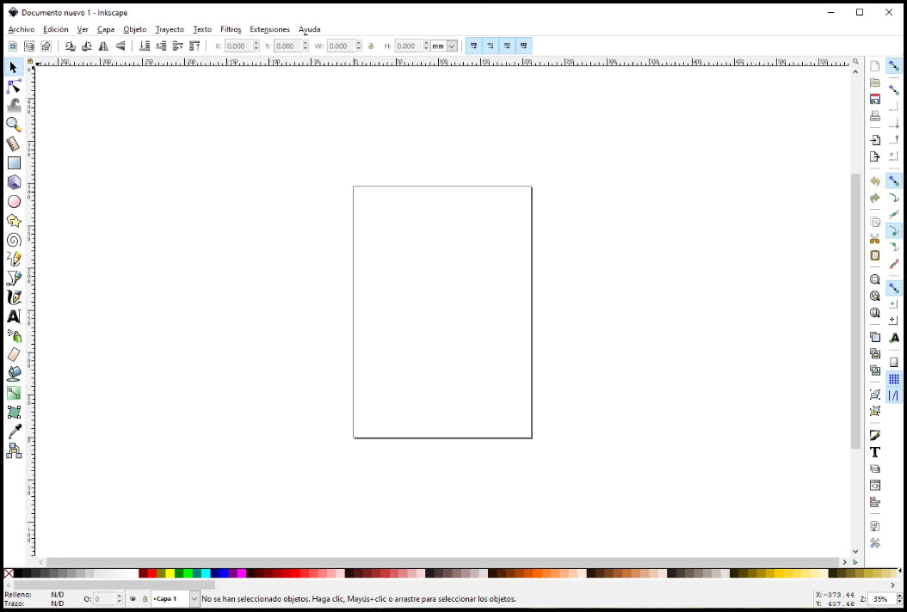This screenshot has height=612, width=907.
Task: Activate the Text tool in toolbox
Action: click(14, 316)
